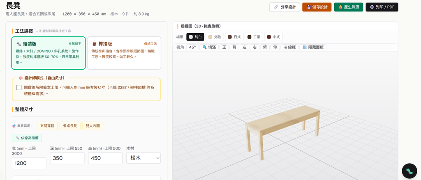Apply the 雙人公園 preset
Screen dimensions: 421x180
[93, 125]
